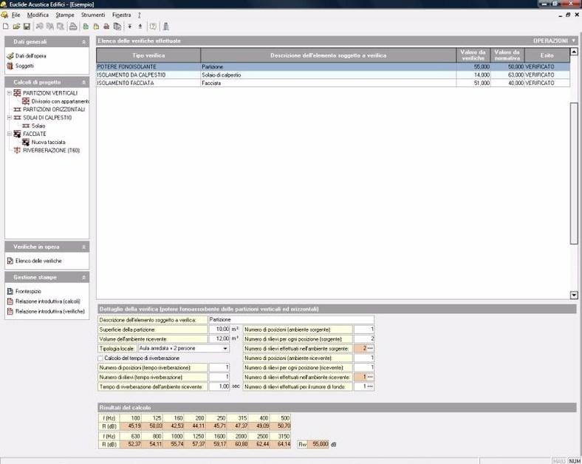Click ellipsis button for rilievi nell'ambiente sorgente

370,348
